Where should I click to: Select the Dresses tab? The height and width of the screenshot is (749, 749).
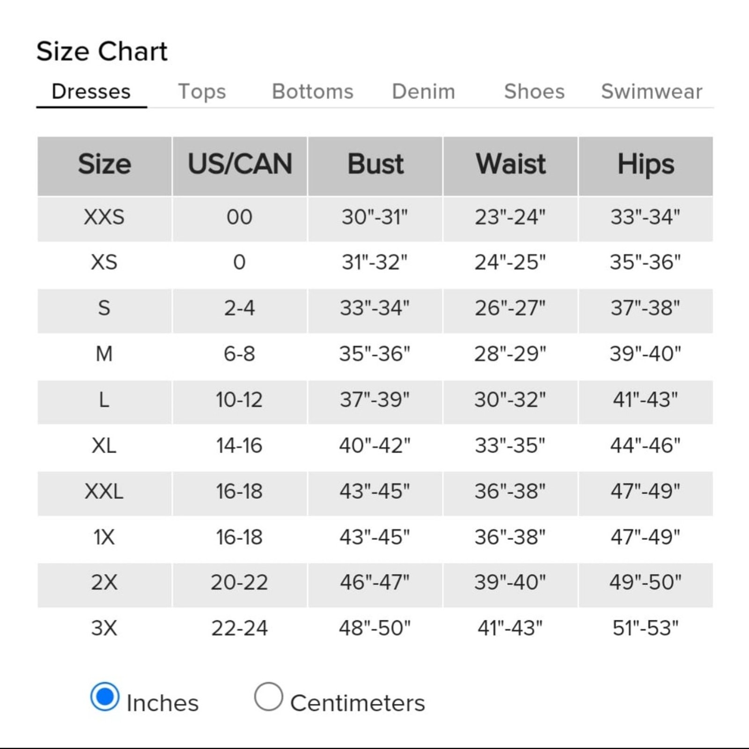click(91, 92)
